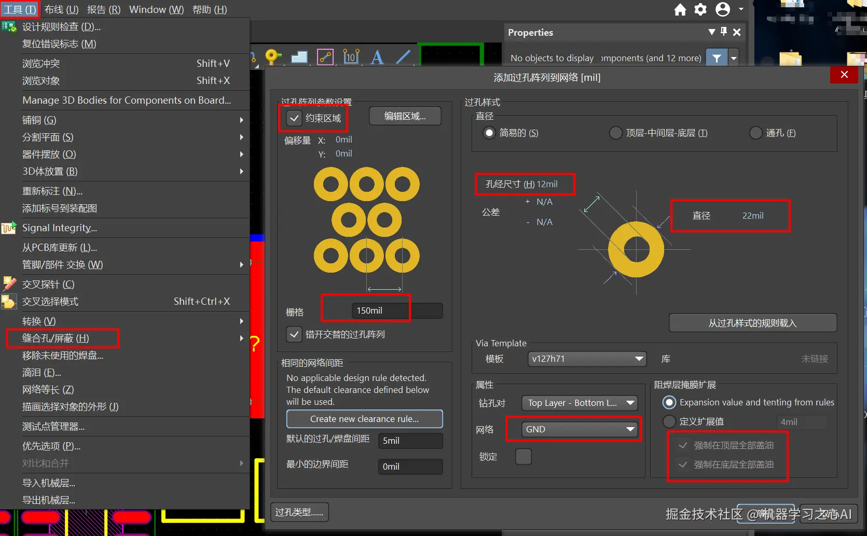Click the 编辑区域... button

click(x=405, y=116)
